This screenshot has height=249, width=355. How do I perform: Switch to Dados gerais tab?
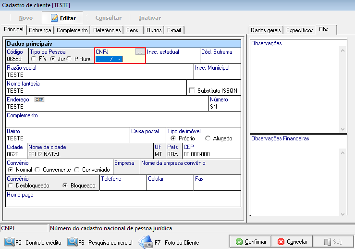point(266,30)
